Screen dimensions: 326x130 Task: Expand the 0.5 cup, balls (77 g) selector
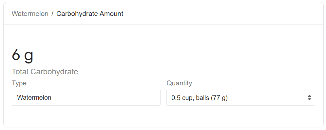coord(241,97)
